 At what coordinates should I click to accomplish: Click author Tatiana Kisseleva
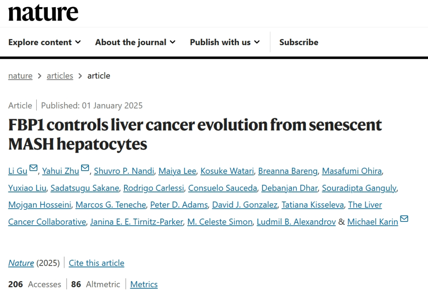(x=313, y=205)
